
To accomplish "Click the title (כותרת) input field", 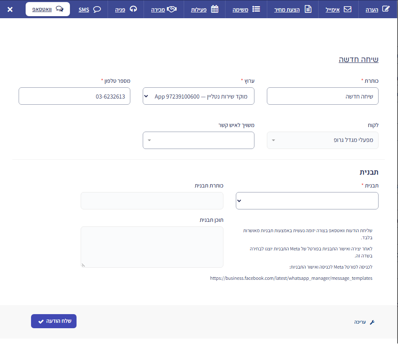I will (x=322, y=96).
